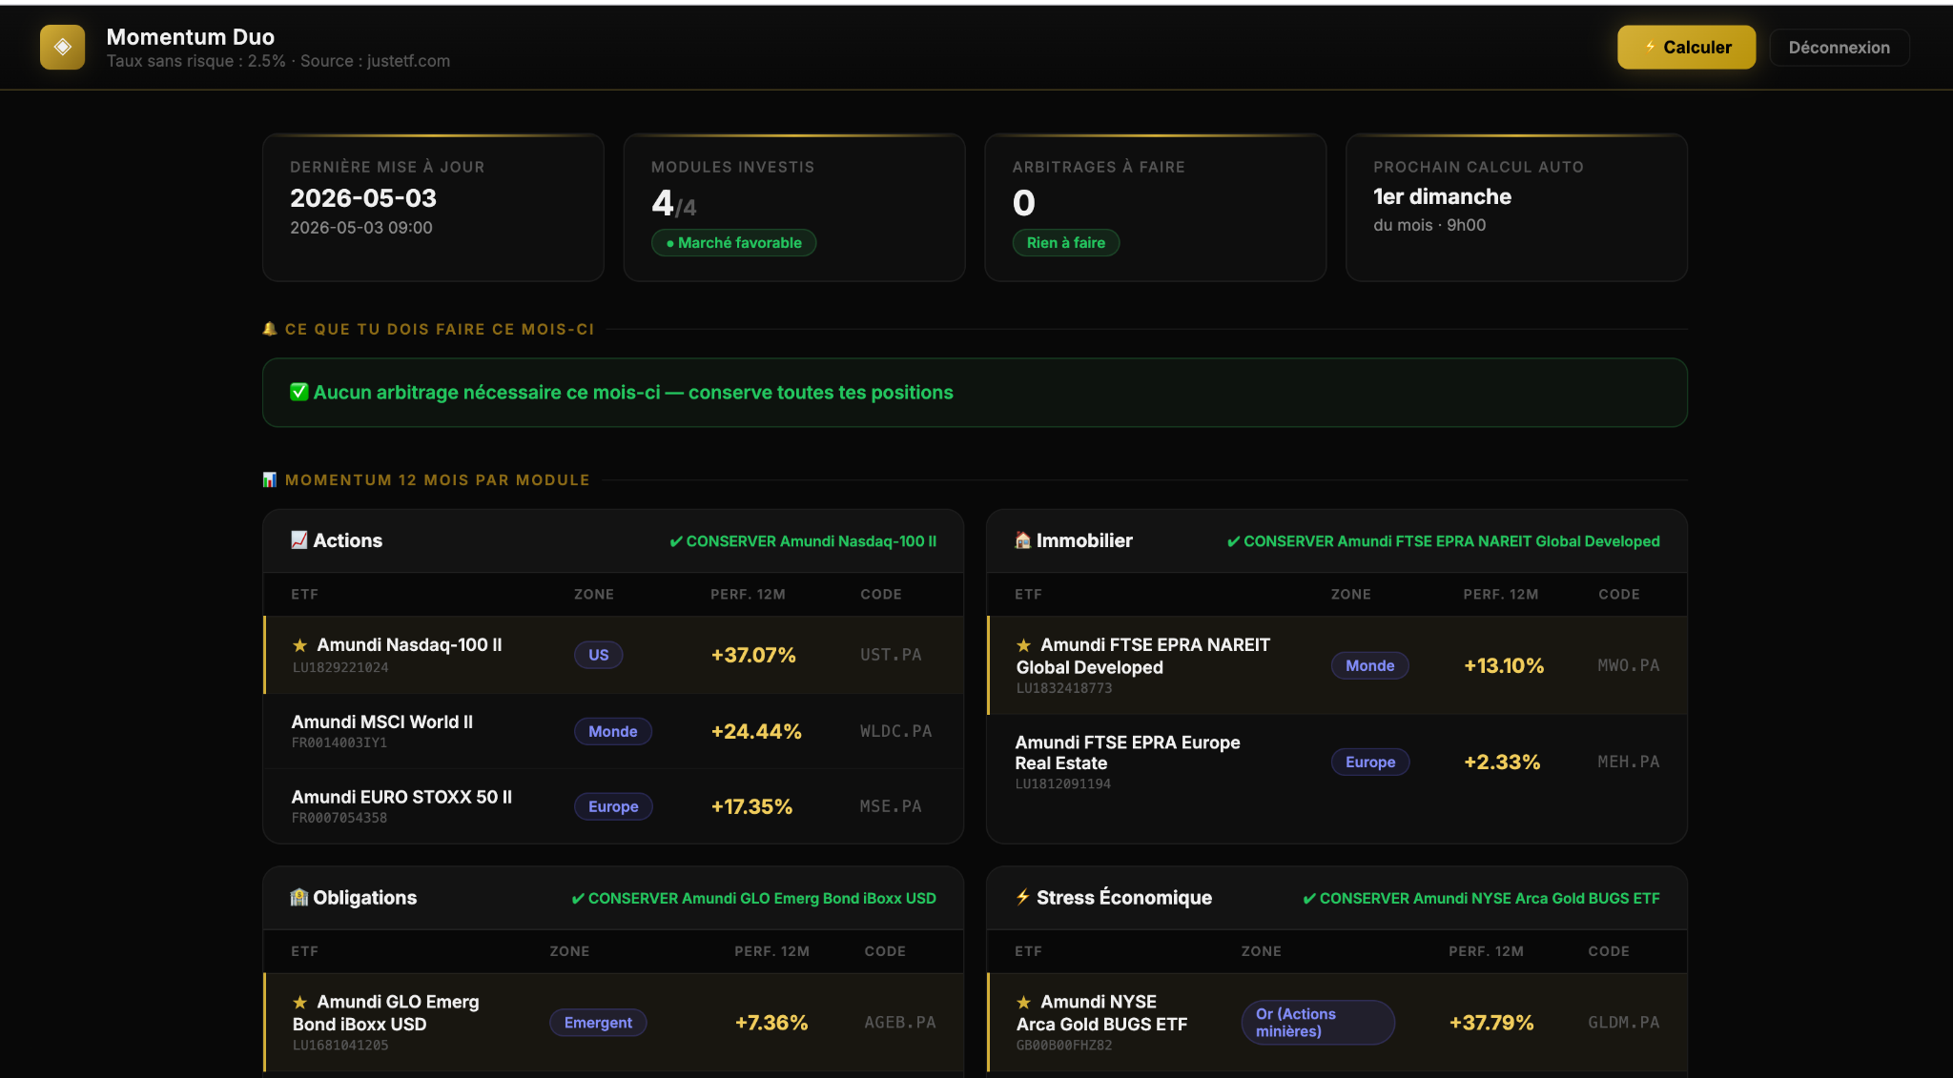Click the Or (Actions minières) zone tag

click(1318, 1023)
